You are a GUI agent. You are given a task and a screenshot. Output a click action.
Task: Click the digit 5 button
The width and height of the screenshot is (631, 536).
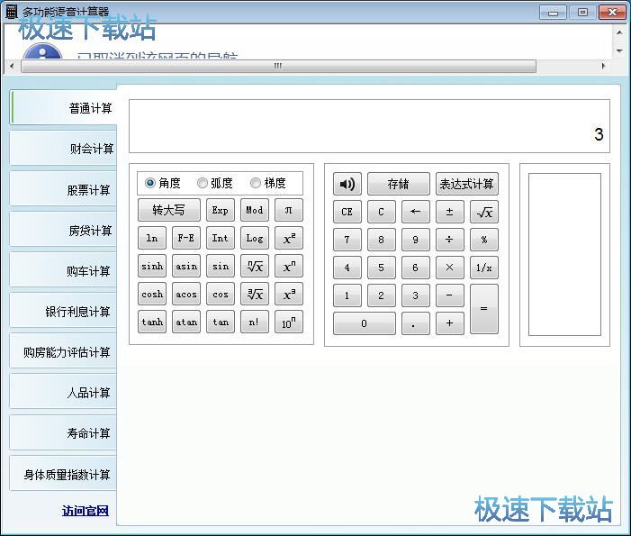click(381, 268)
